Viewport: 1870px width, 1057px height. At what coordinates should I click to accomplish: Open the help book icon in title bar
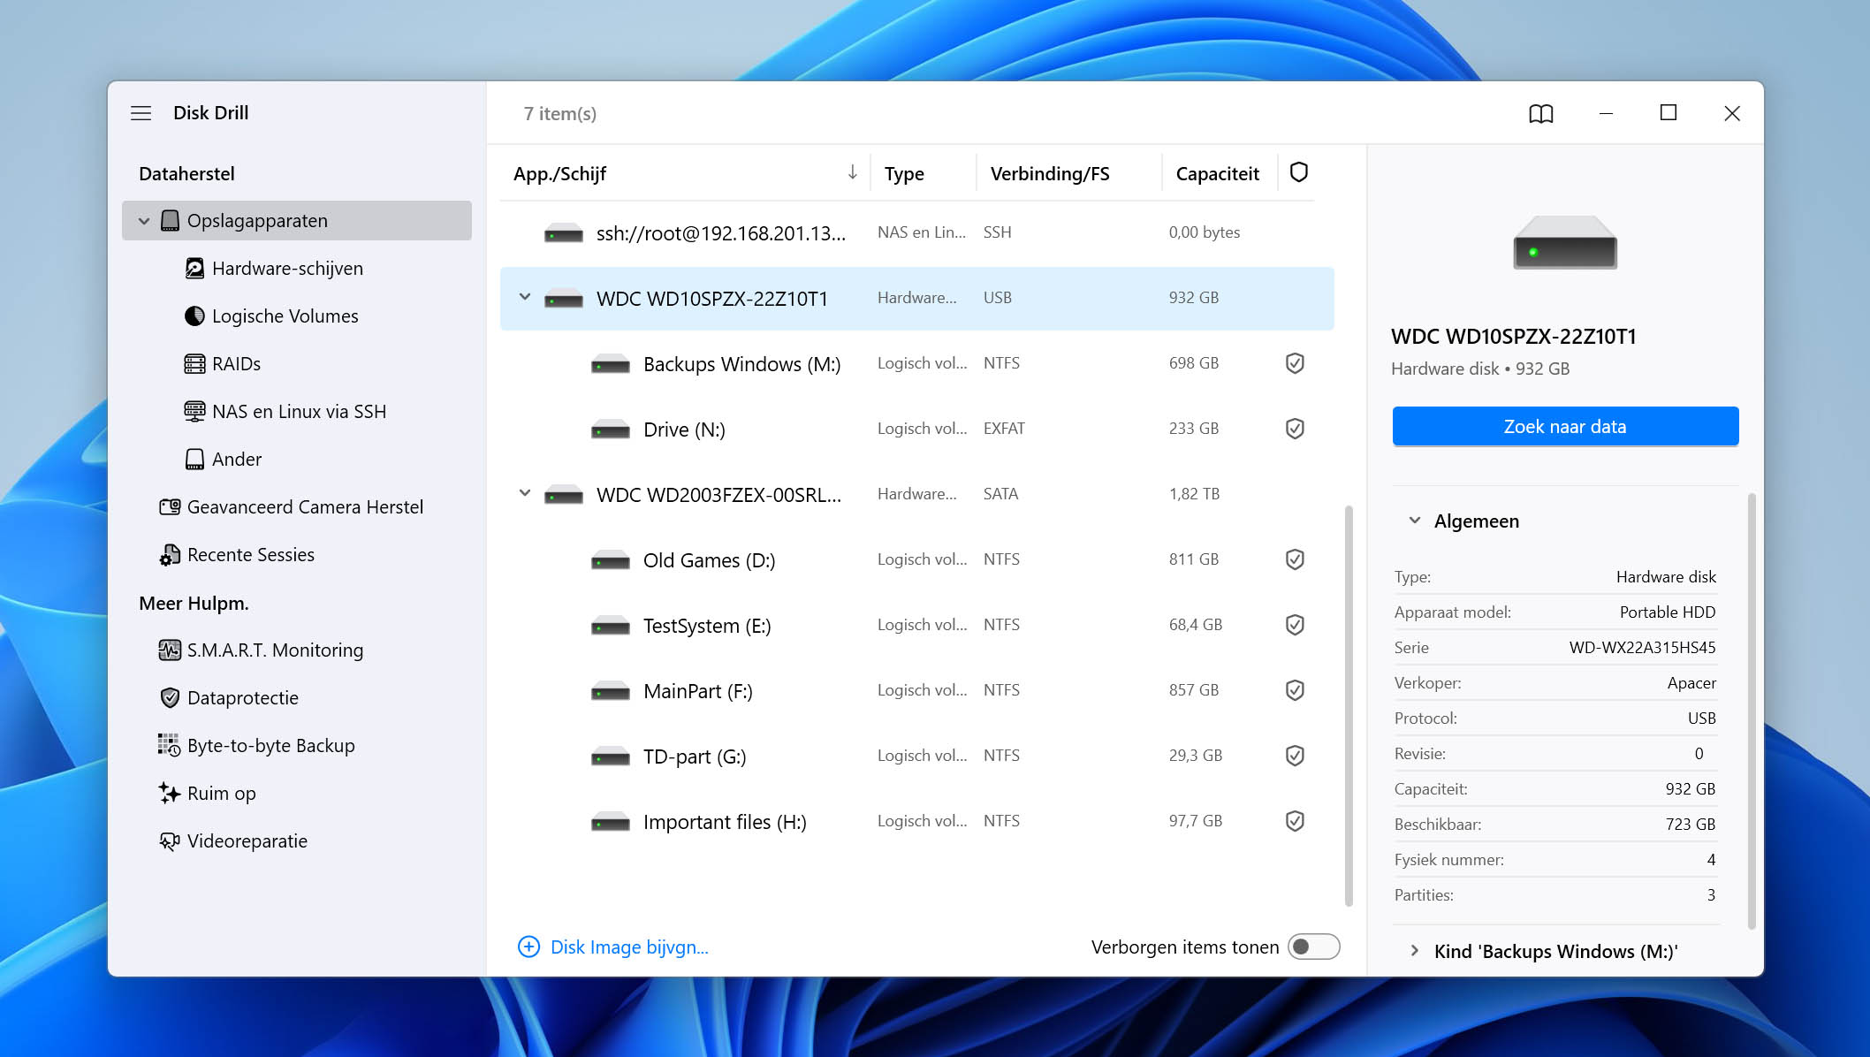click(x=1541, y=113)
